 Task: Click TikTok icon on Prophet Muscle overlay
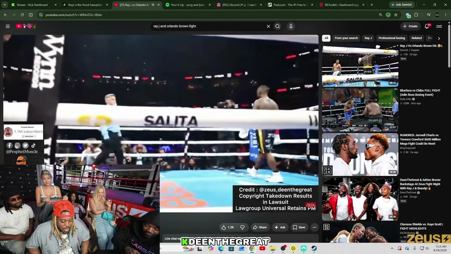coord(33,145)
